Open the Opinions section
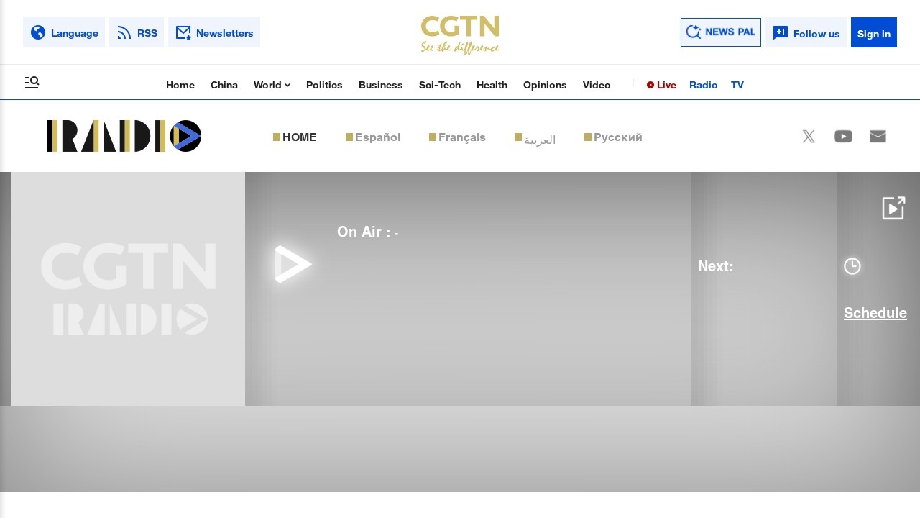920x518 pixels. [x=545, y=85]
